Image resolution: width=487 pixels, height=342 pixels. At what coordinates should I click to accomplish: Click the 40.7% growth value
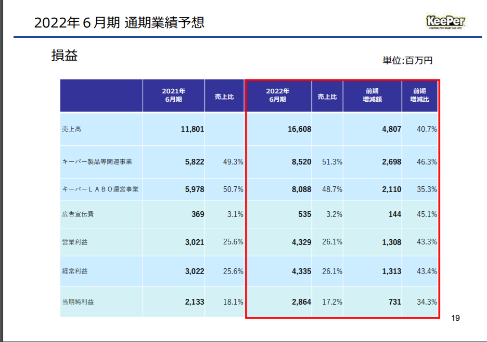tap(427, 129)
